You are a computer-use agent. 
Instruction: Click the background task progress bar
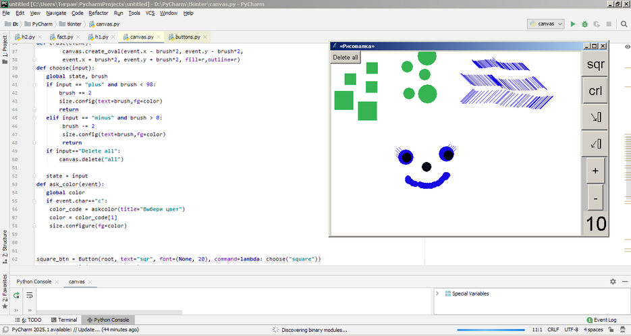point(491,330)
